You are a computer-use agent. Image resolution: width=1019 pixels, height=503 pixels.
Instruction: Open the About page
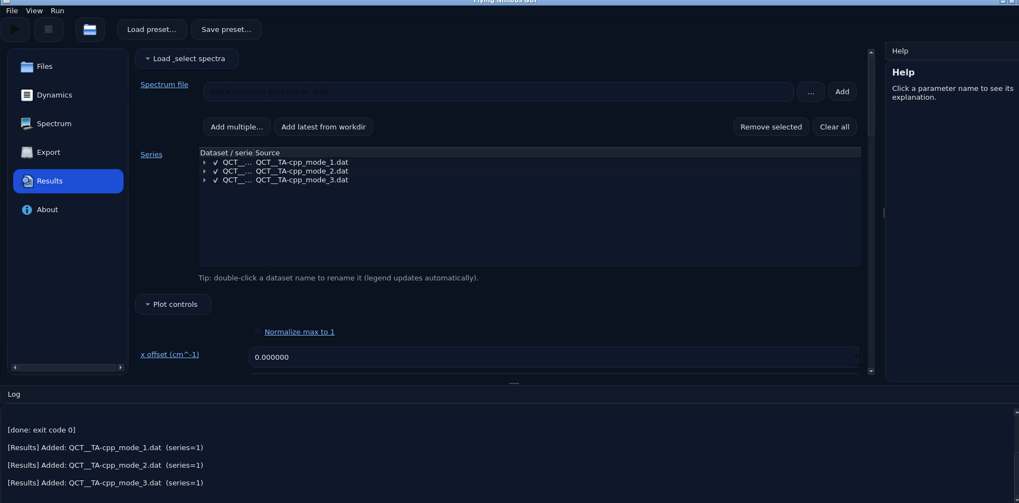point(68,210)
